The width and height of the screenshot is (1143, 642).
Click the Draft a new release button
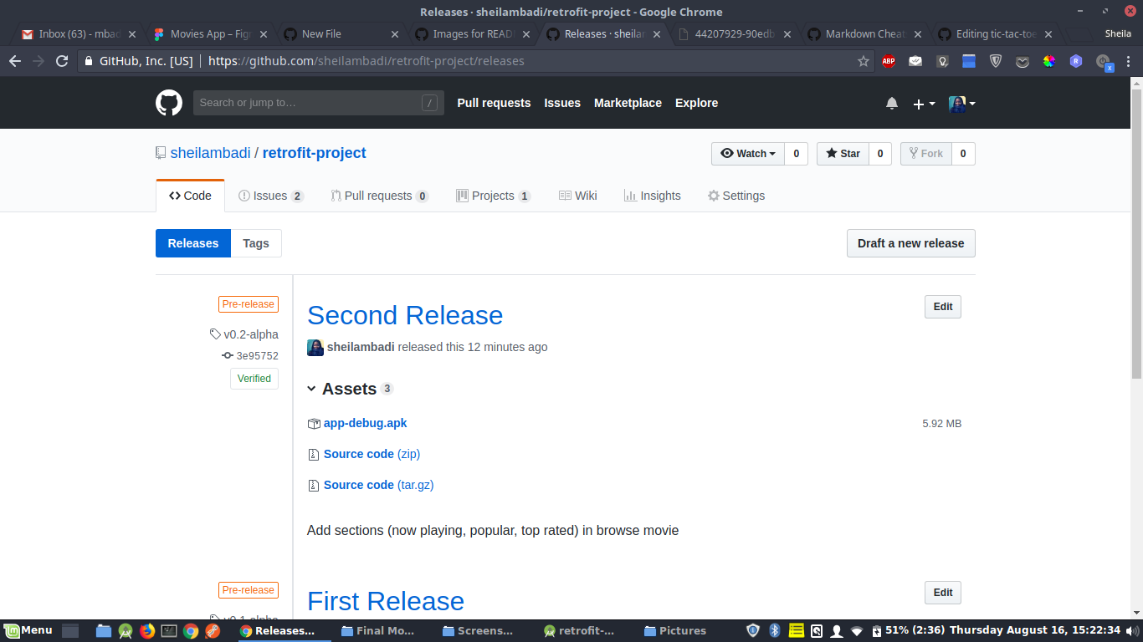(x=910, y=243)
